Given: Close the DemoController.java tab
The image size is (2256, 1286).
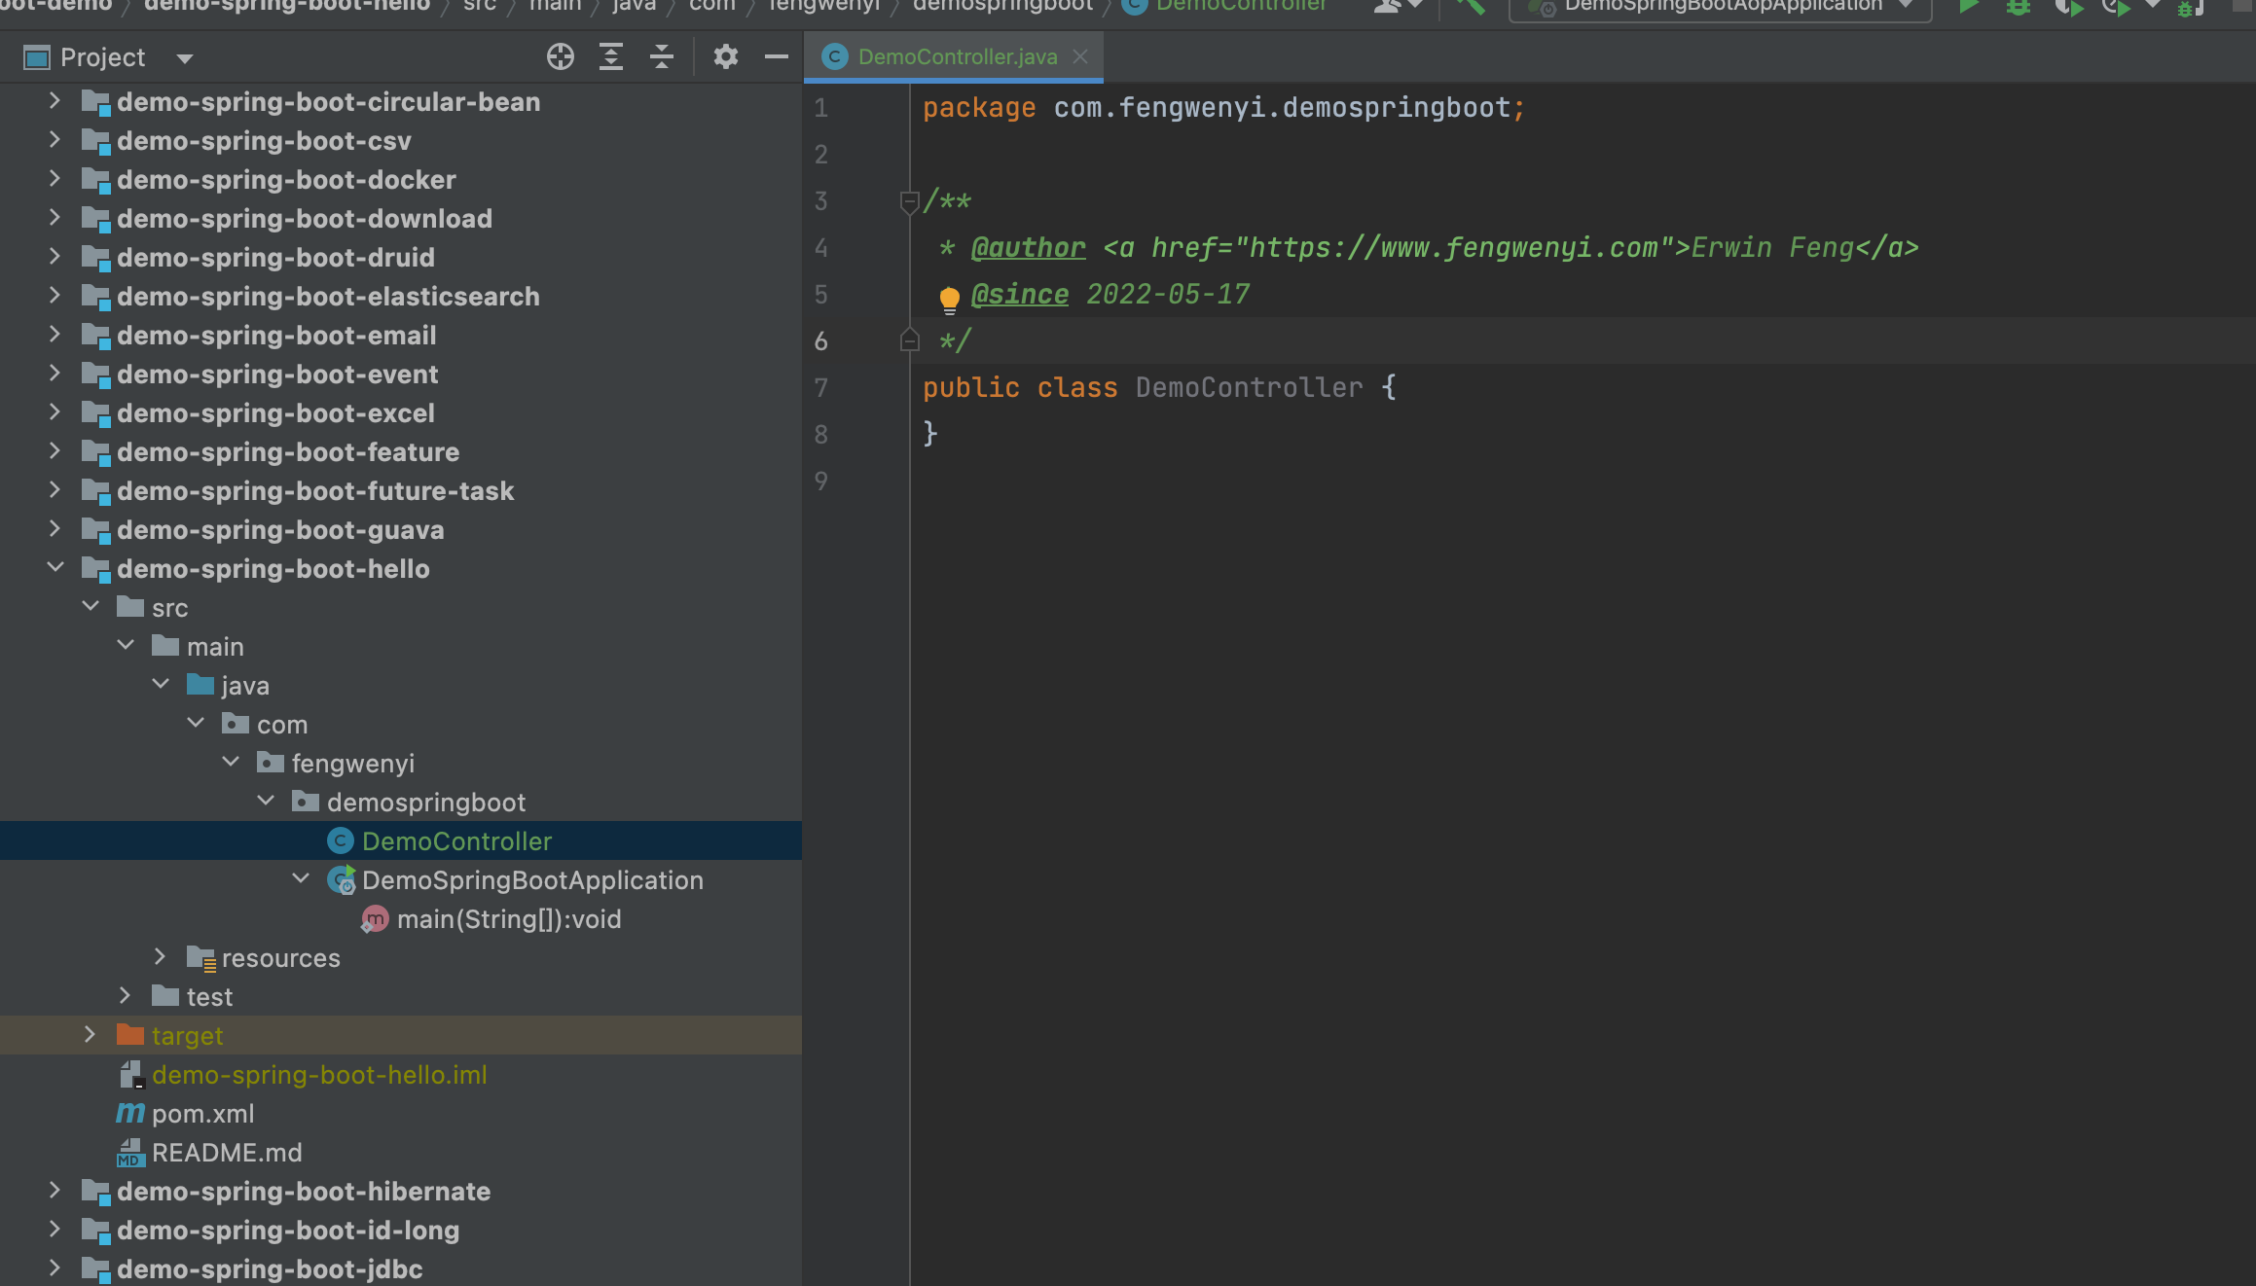Looking at the screenshot, I should click(x=1080, y=57).
